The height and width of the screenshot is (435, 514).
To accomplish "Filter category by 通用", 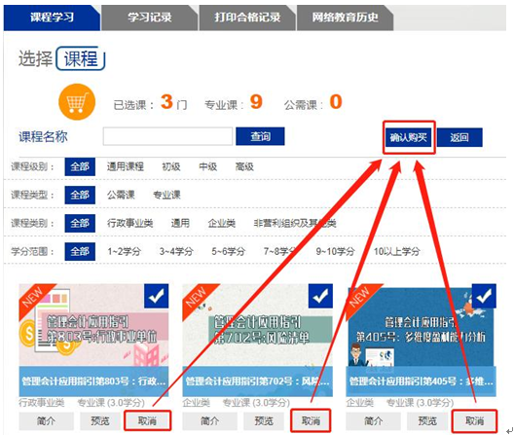I will click(x=180, y=223).
